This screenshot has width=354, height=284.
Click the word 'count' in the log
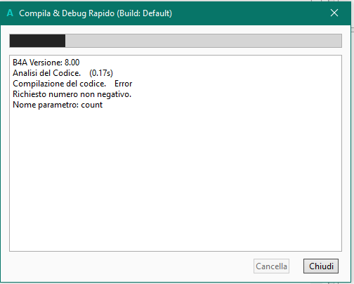92,105
